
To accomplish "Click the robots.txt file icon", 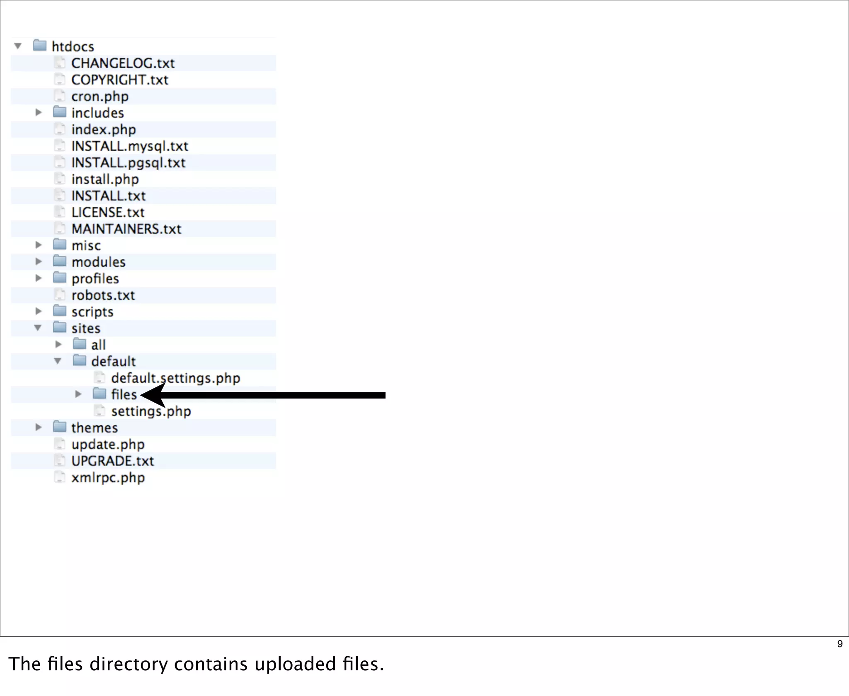I will (60, 295).
